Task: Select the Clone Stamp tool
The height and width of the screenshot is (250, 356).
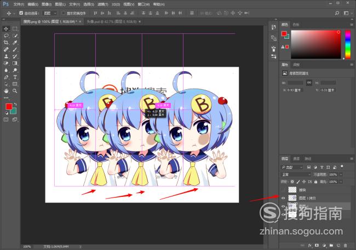Action: click(x=6, y=56)
